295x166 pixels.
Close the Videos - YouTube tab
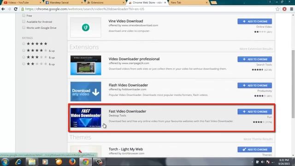40,3
